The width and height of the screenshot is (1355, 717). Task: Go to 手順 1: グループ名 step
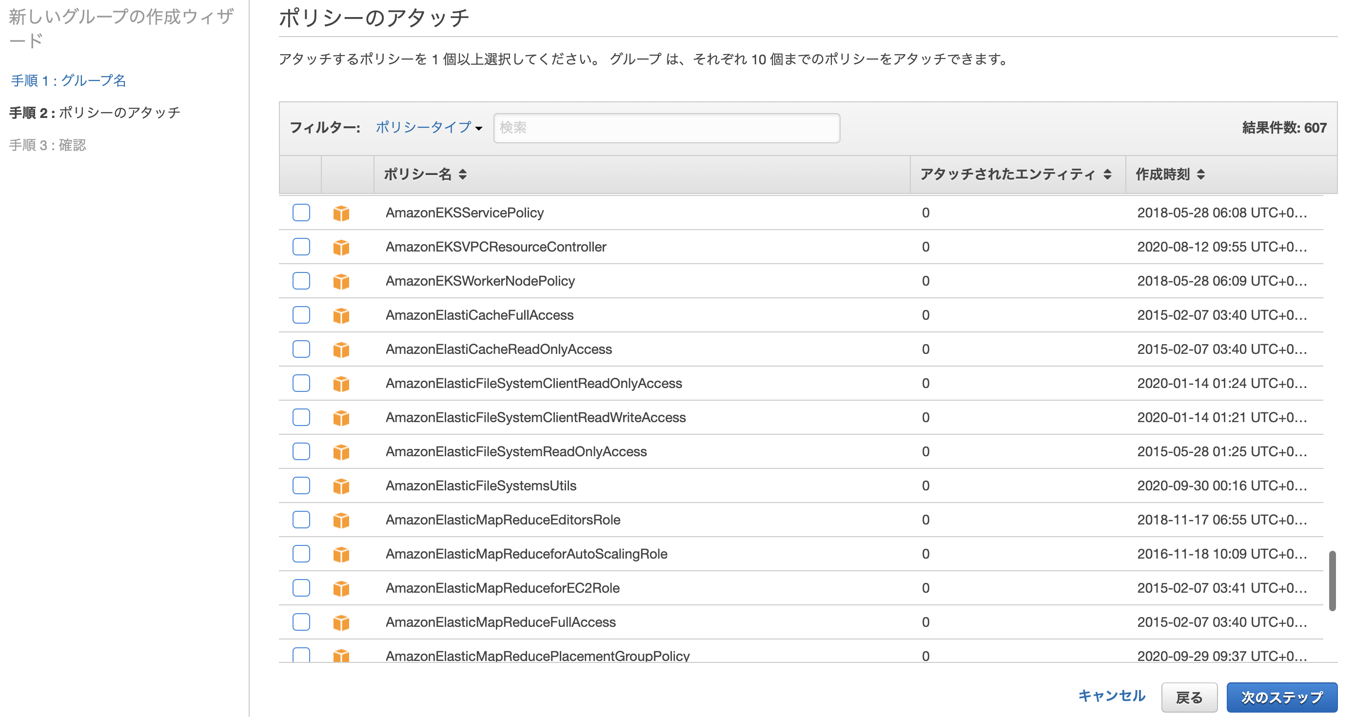tap(68, 80)
